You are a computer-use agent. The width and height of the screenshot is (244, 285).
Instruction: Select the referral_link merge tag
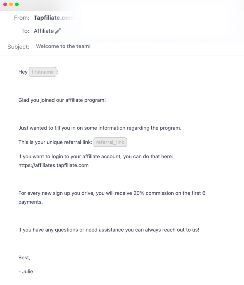[x=110, y=142]
